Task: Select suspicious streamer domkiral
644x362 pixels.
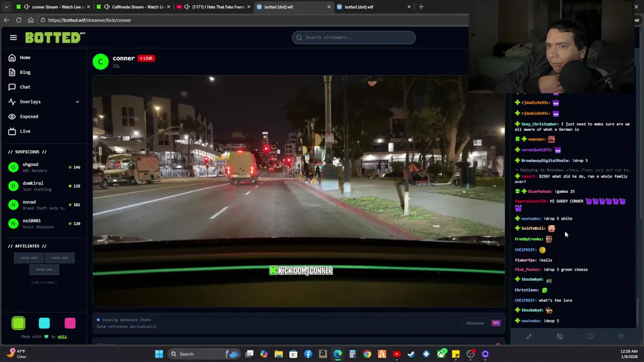Action: 44,186
